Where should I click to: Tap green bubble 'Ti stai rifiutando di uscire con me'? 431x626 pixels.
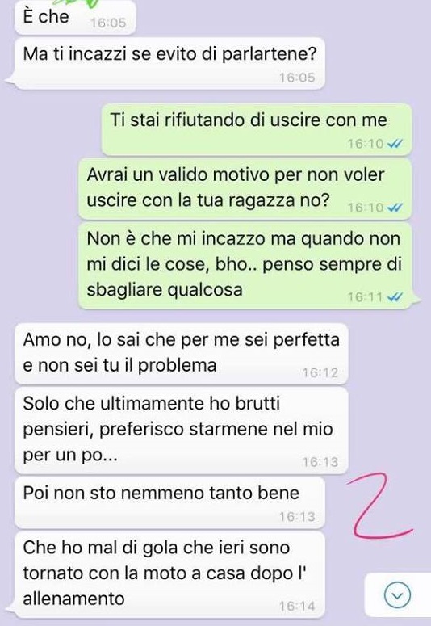coord(257,129)
